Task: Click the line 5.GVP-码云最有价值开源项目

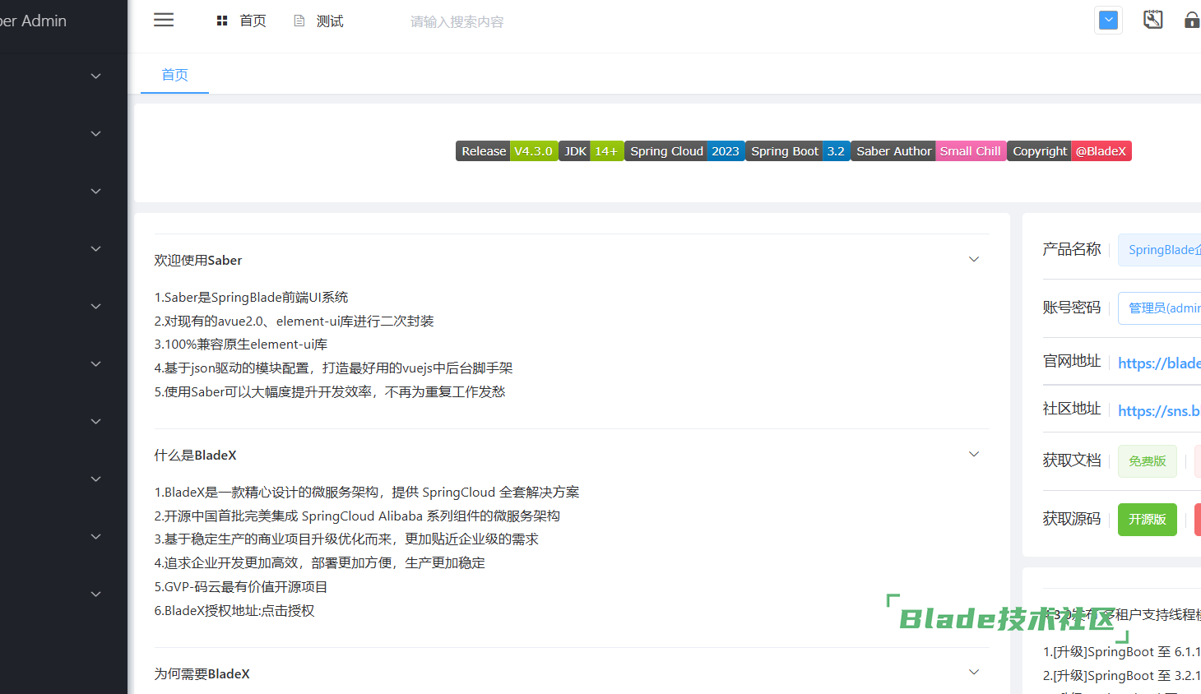Action: click(241, 587)
